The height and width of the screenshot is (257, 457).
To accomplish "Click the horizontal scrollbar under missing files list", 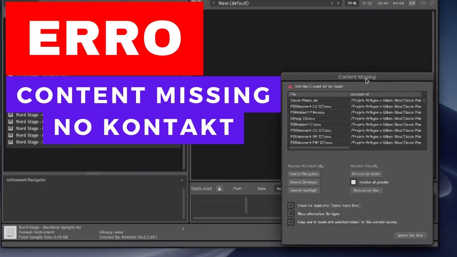I will tap(318, 147).
